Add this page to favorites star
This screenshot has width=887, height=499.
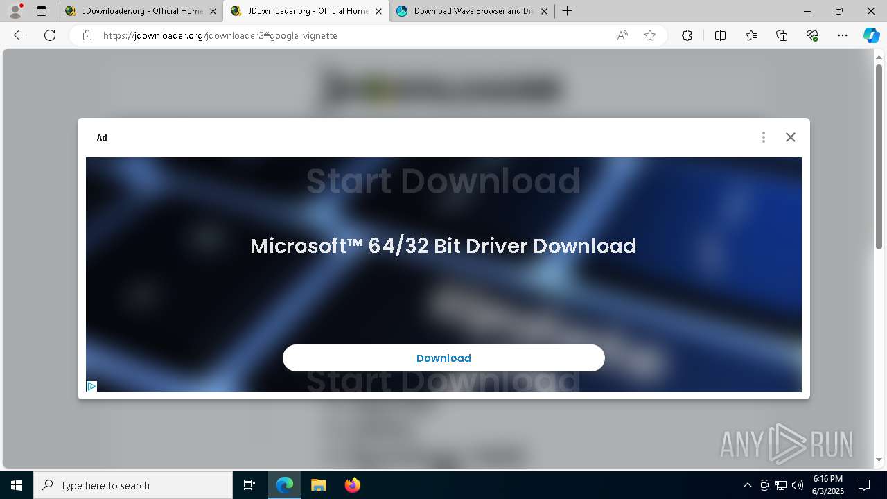point(650,35)
